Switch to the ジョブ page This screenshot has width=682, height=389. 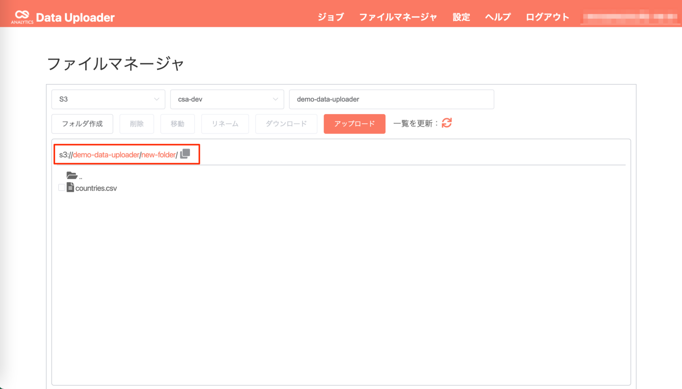330,16
